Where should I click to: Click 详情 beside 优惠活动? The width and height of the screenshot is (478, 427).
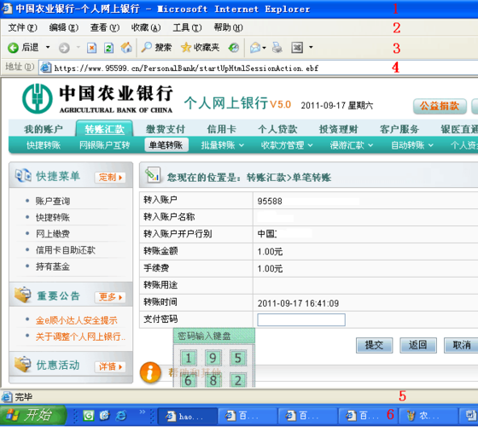(110, 366)
